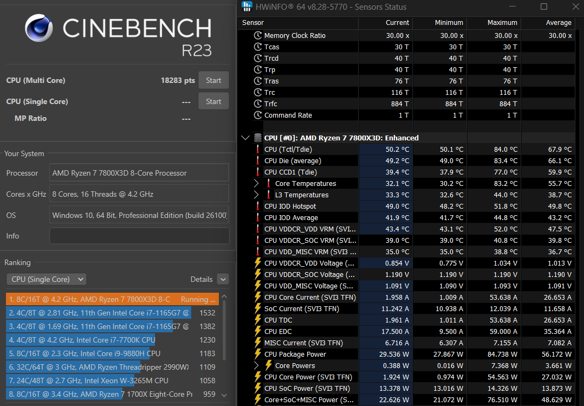Click the 18283 pts multi core score

pos(178,80)
